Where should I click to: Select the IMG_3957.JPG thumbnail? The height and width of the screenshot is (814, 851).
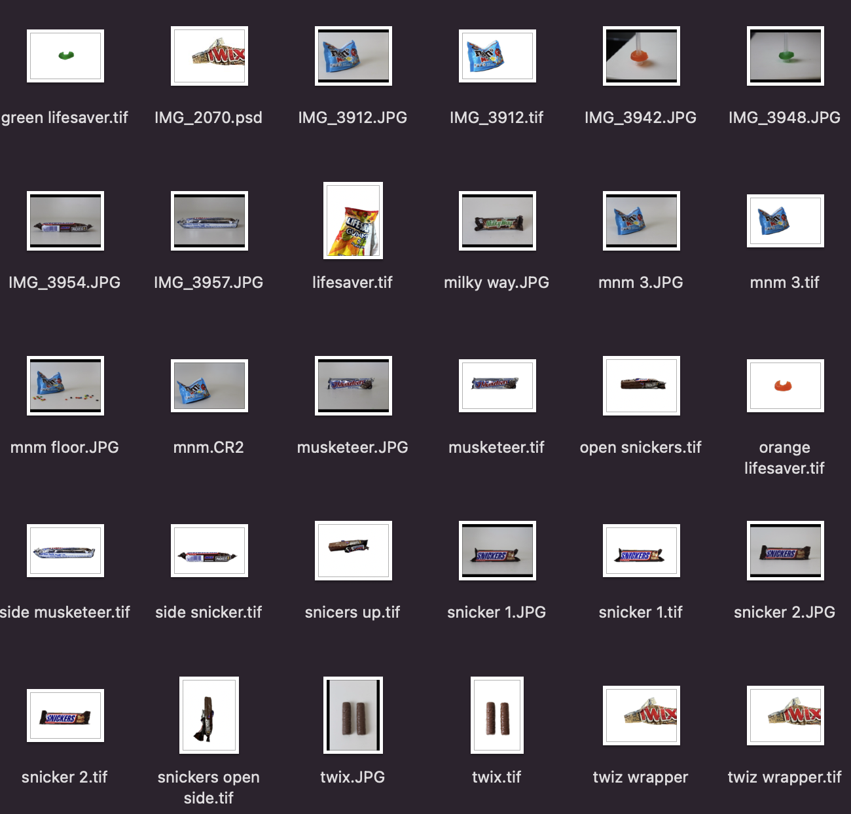point(209,221)
